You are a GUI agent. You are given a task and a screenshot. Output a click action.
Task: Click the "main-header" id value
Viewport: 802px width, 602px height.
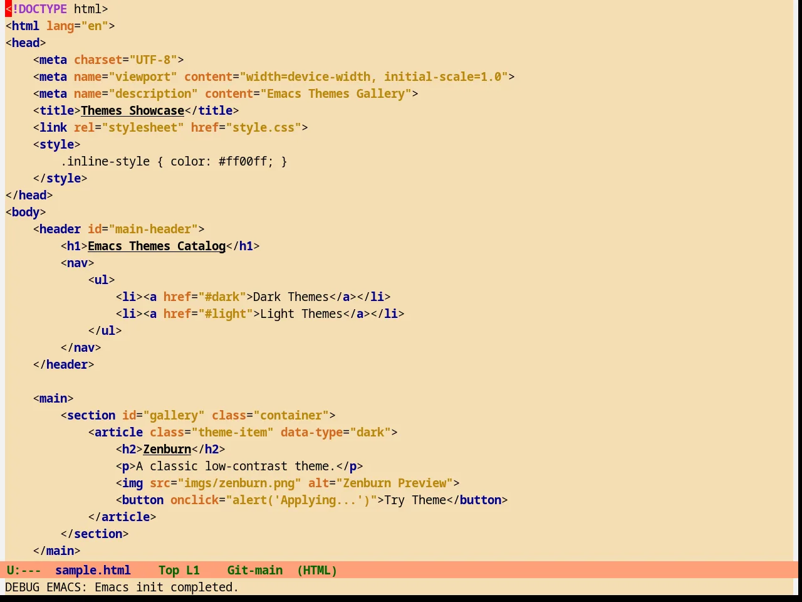point(154,229)
